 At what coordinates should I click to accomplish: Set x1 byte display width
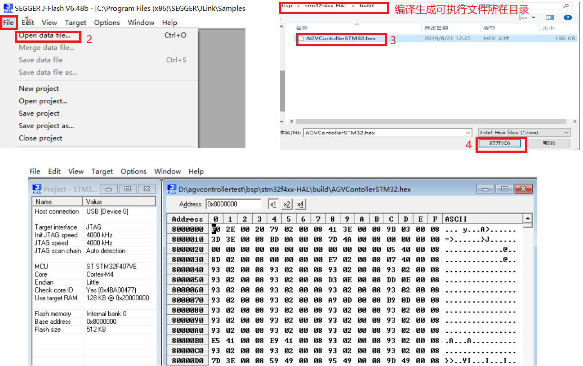[x=273, y=204]
